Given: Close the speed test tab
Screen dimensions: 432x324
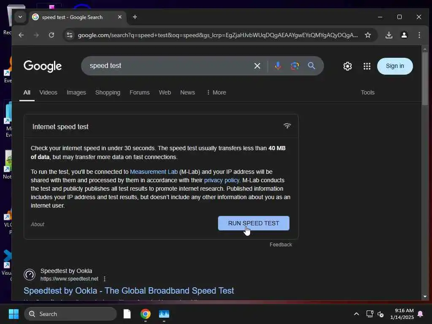Looking at the screenshot, I should click(119, 17).
